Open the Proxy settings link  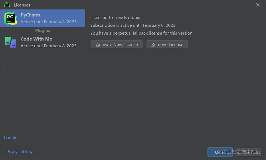click(x=20, y=152)
